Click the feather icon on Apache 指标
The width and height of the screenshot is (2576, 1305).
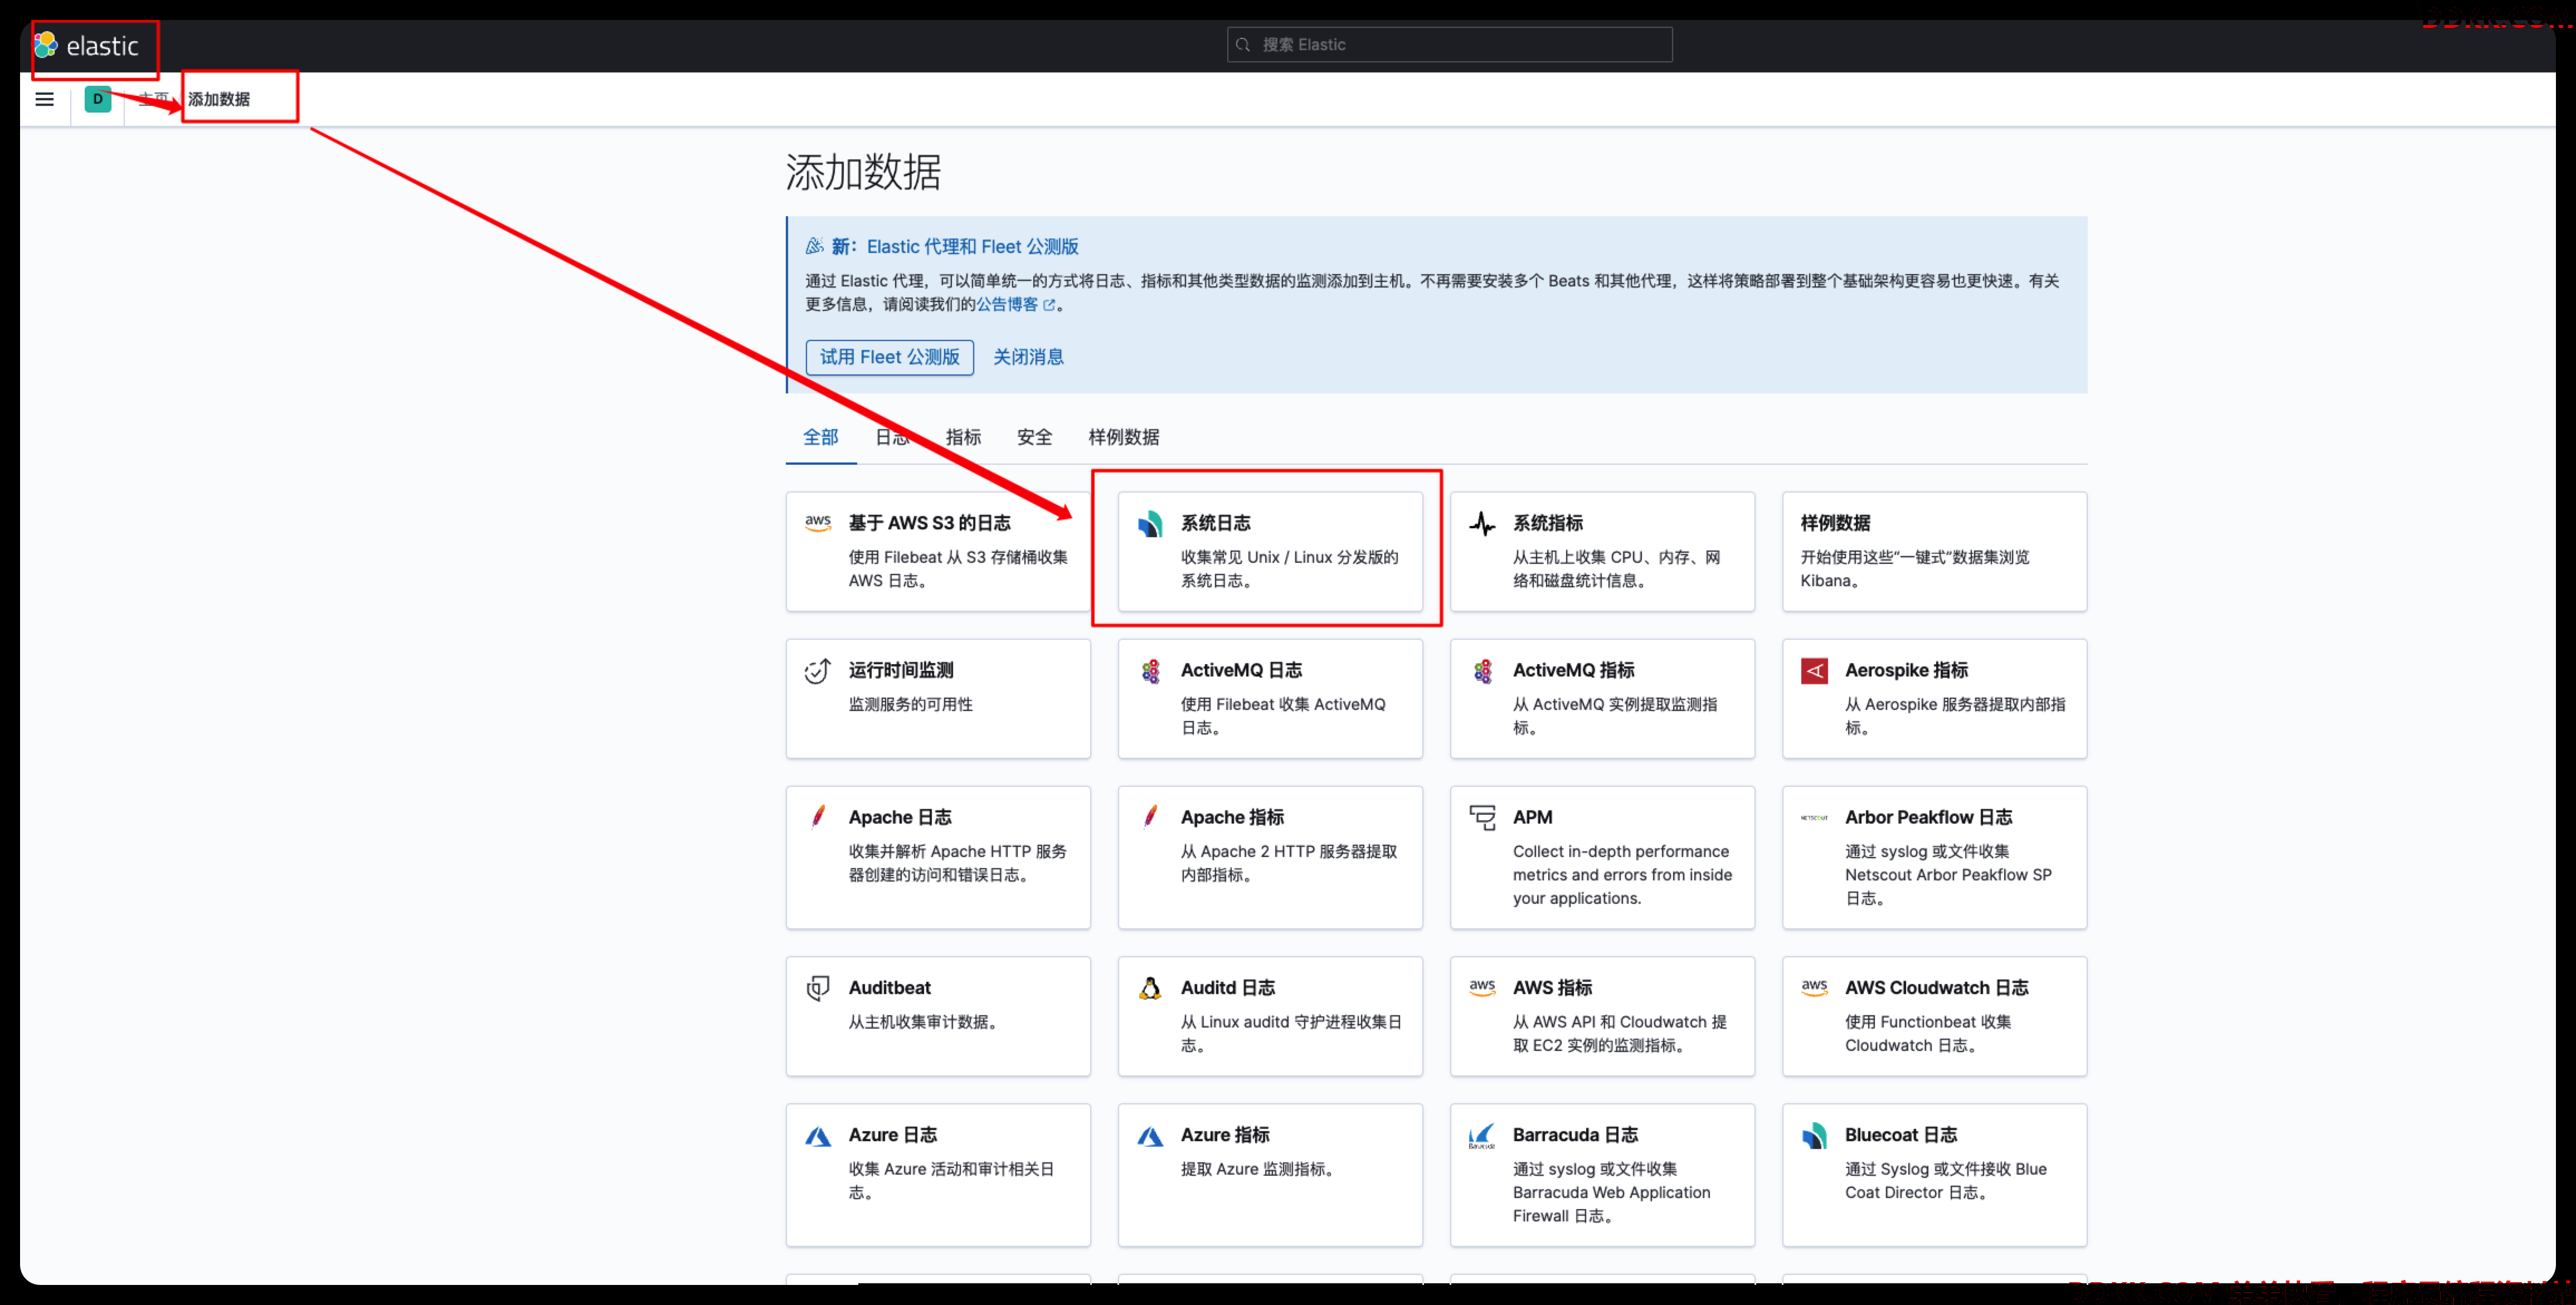(1150, 817)
